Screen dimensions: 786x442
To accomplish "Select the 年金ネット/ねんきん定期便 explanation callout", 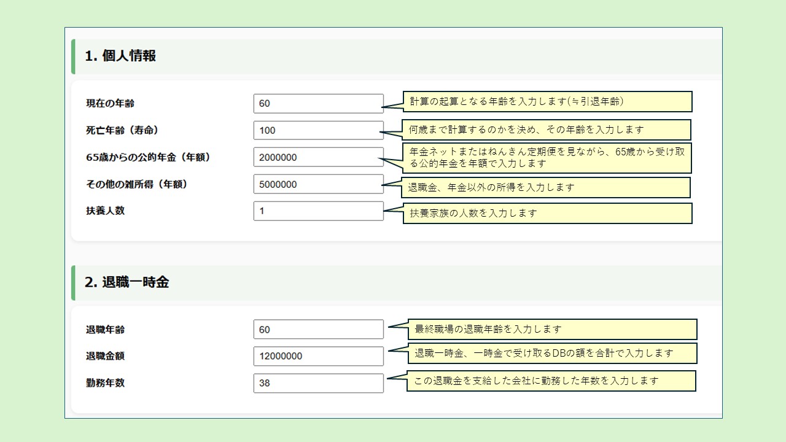I will [x=547, y=158].
